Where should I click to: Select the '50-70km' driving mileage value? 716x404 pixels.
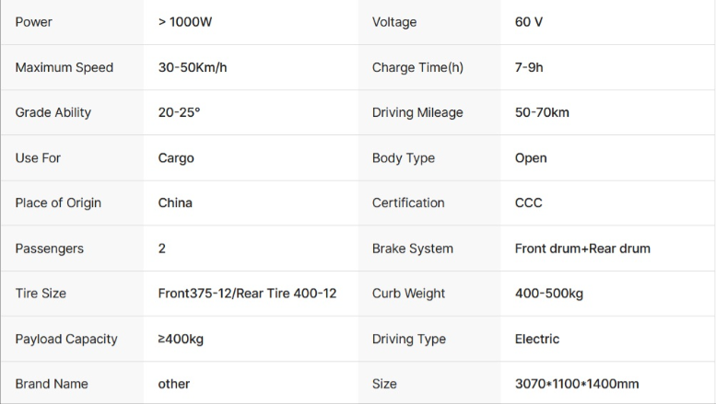click(x=542, y=112)
